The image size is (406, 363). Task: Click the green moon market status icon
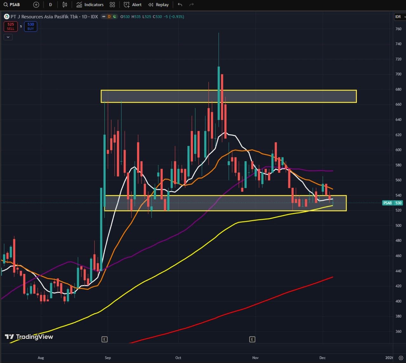tap(115, 16)
